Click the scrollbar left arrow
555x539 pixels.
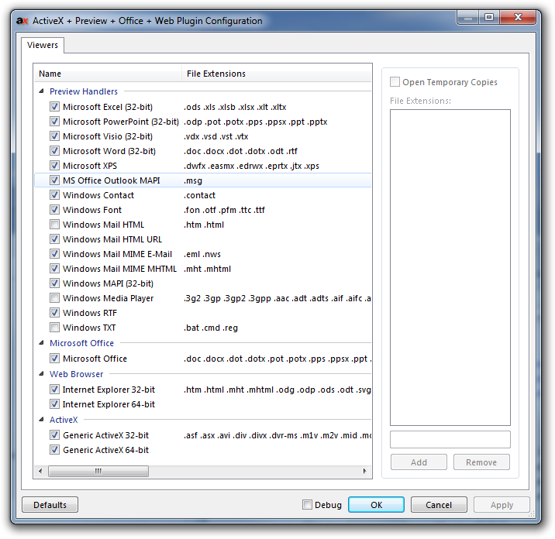pyautogui.click(x=40, y=471)
